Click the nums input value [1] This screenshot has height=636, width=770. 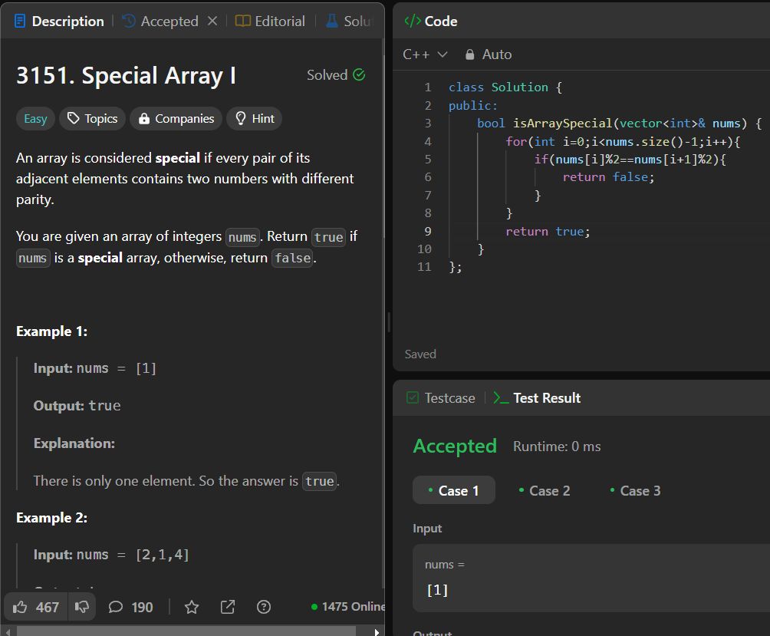(x=437, y=589)
